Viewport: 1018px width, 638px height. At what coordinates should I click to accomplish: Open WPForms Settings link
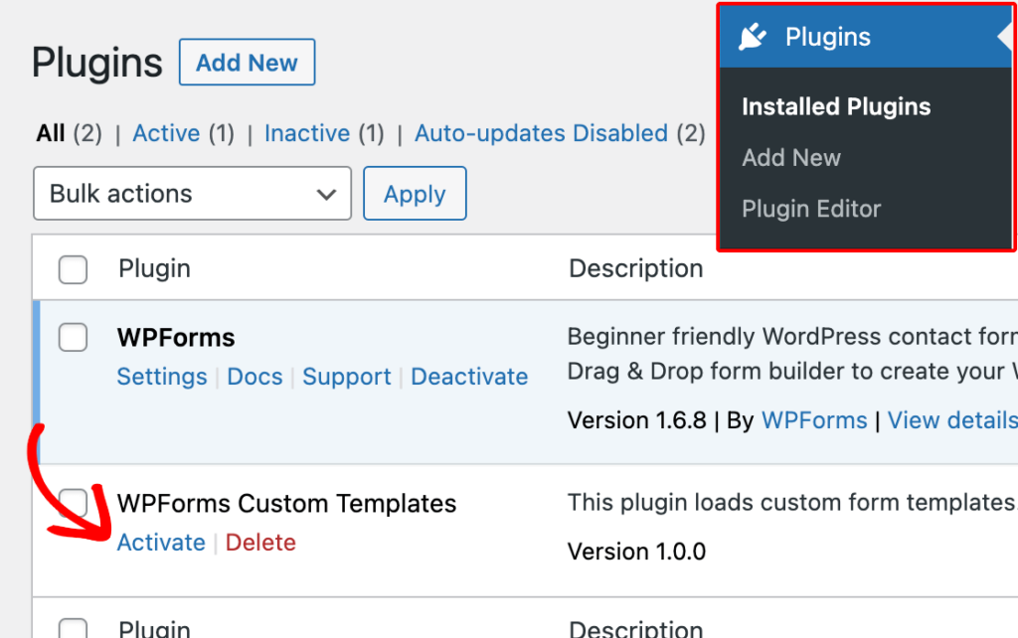tap(161, 377)
